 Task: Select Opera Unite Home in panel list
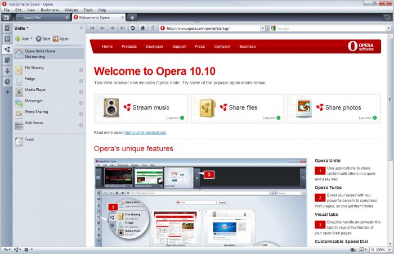[49, 54]
